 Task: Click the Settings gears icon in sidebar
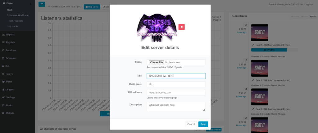click(x=3, y=97)
